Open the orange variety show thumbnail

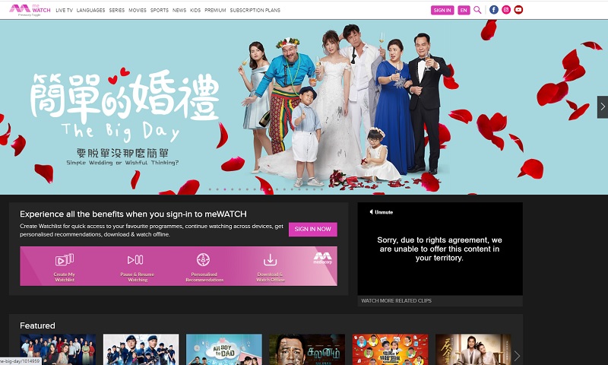coord(390,349)
